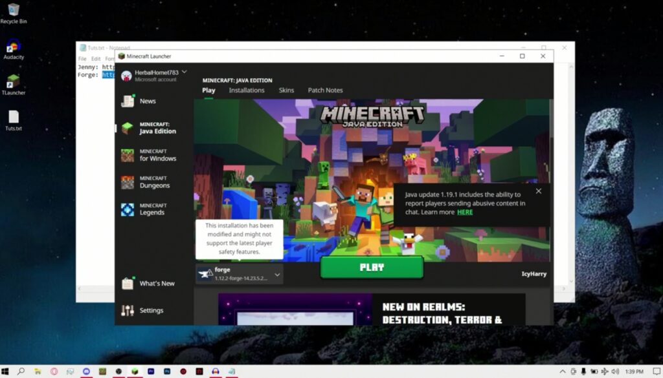Click the battery tray icon
The image size is (663, 378).
click(594, 372)
